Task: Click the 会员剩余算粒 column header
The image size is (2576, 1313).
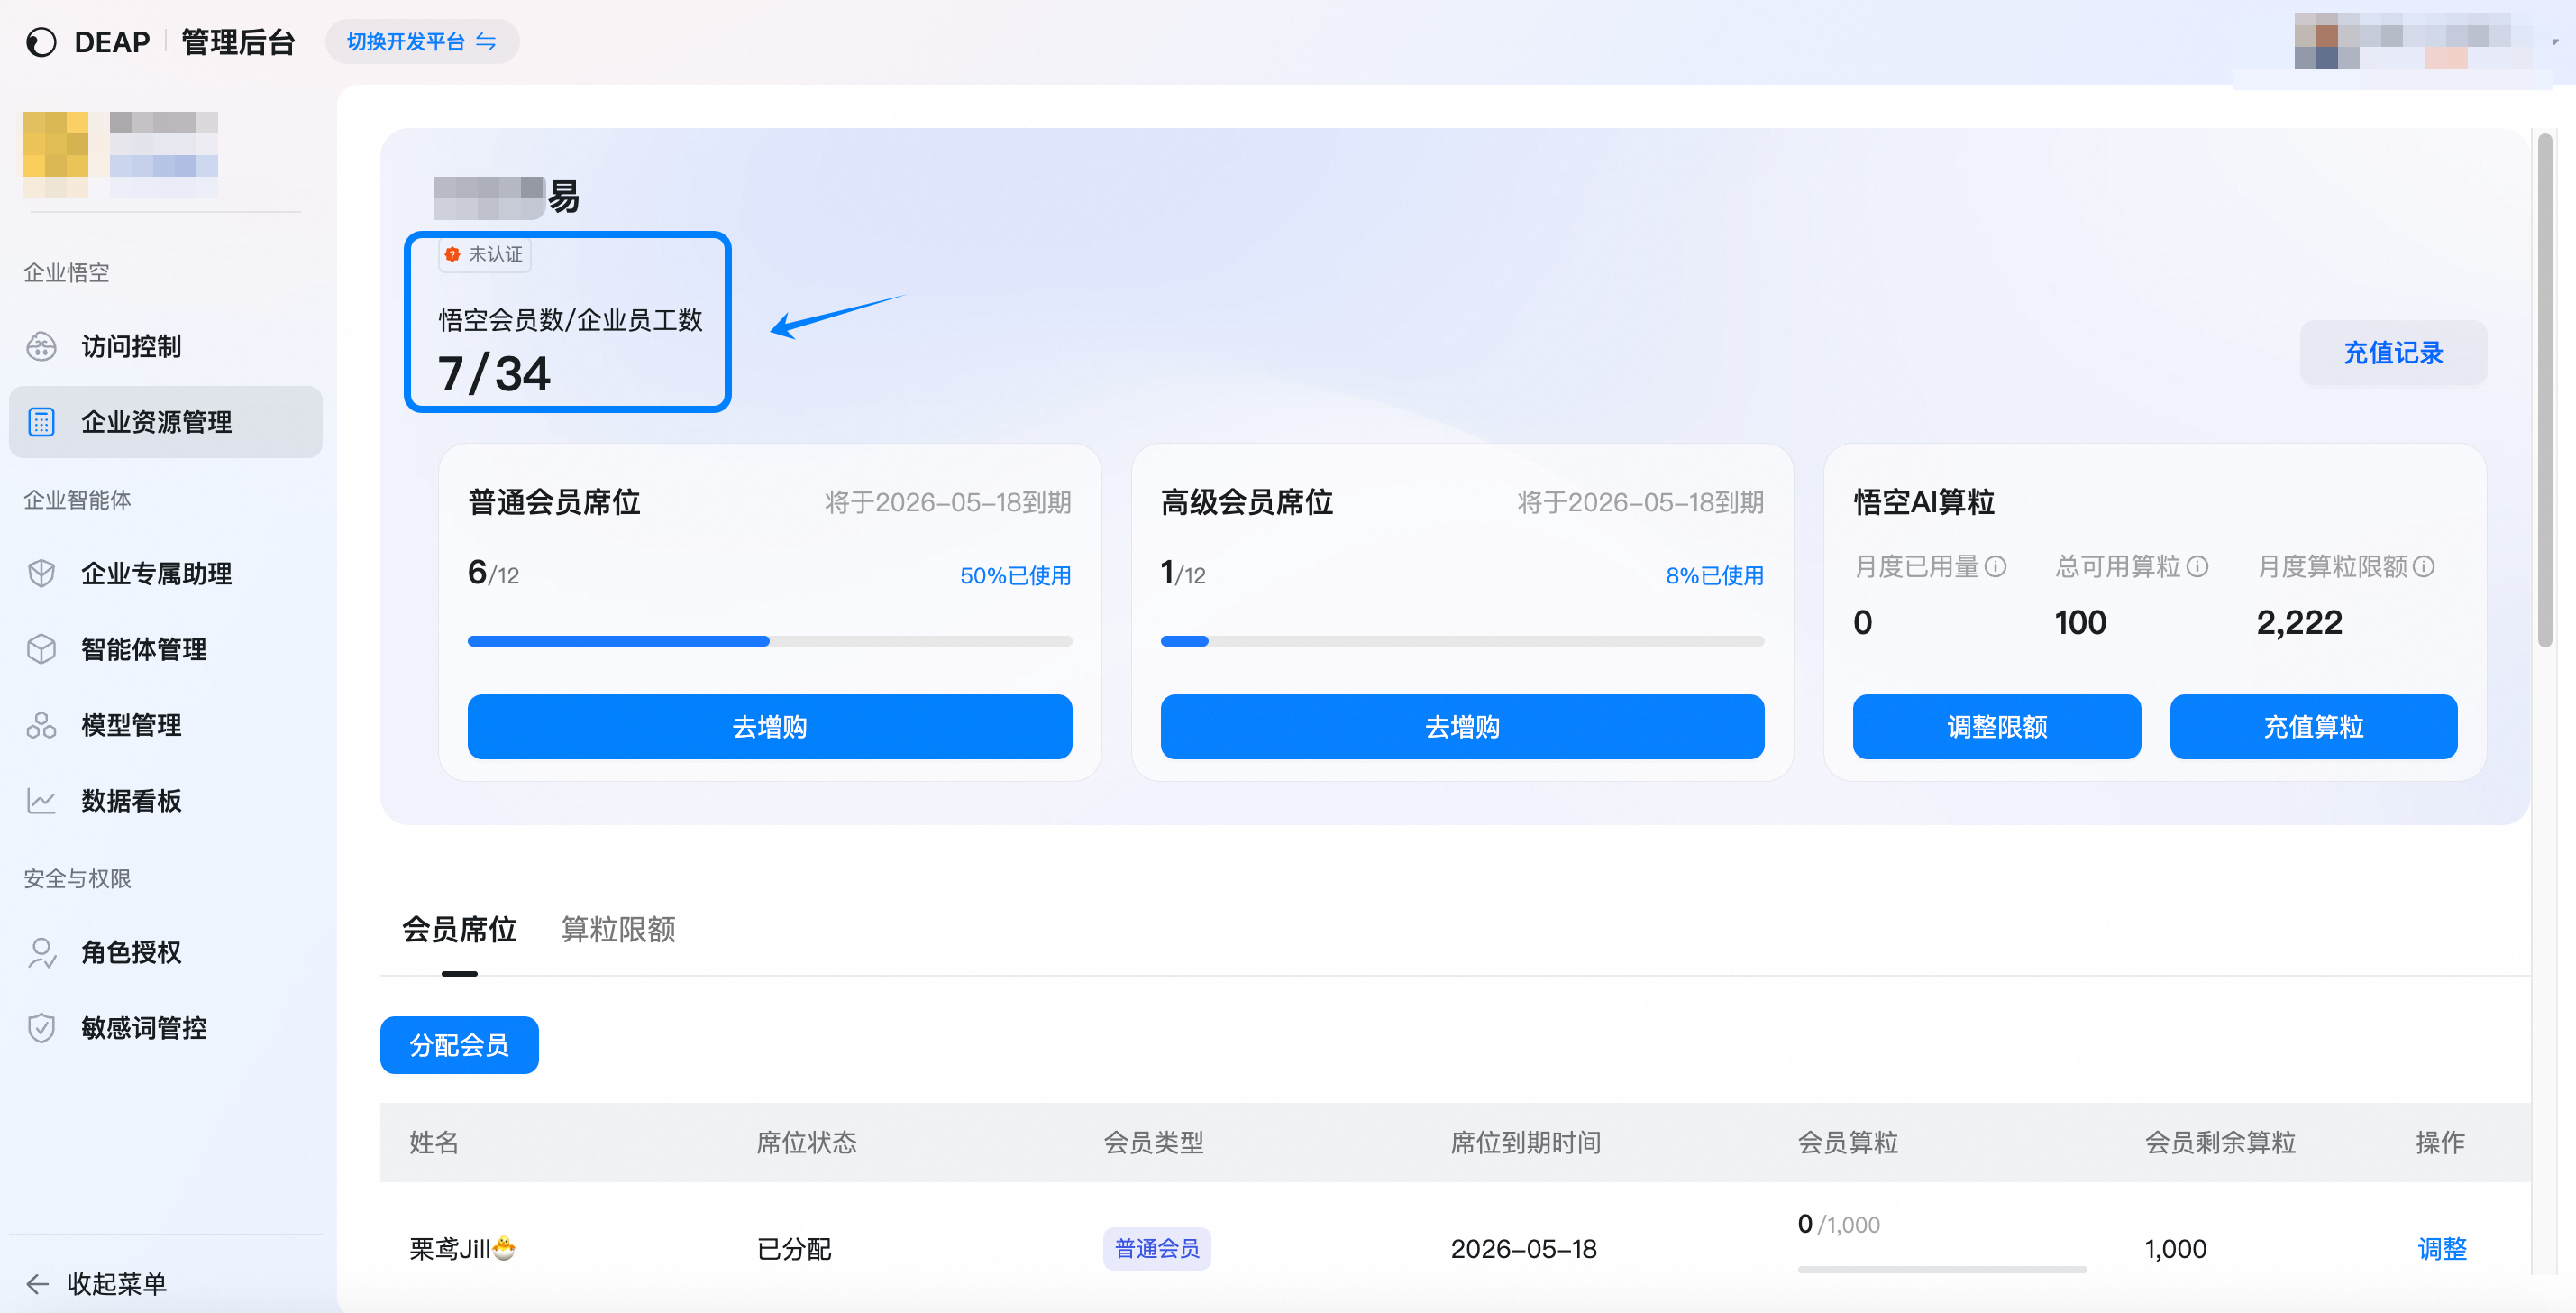Action: [2220, 1143]
